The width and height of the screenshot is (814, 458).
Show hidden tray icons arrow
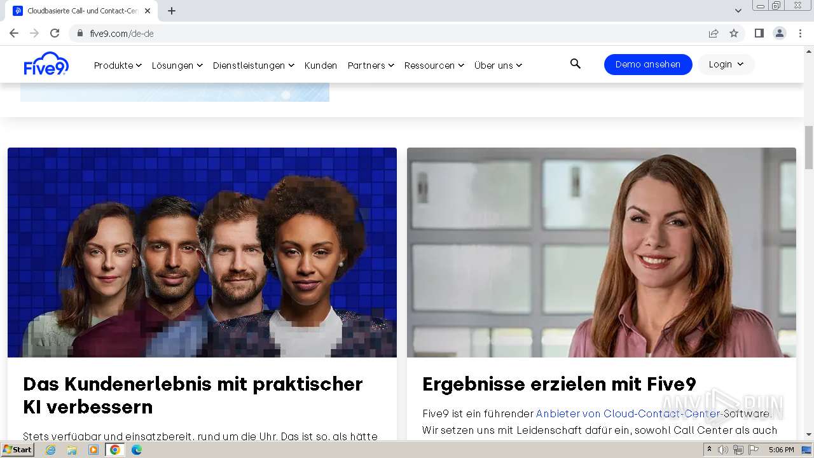click(709, 450)
